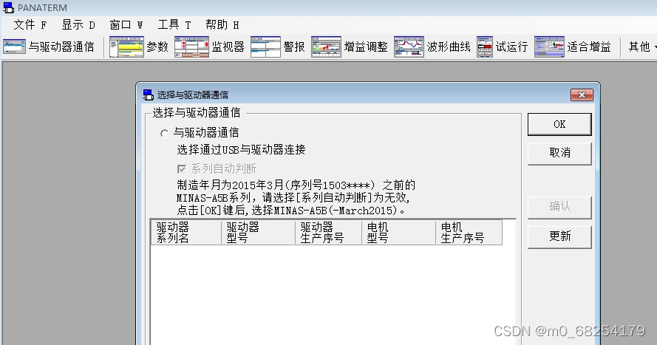Click the 适合增益 toolbar label

coord(589,47)
